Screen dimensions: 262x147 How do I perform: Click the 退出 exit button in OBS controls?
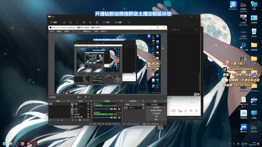(156, 119)
